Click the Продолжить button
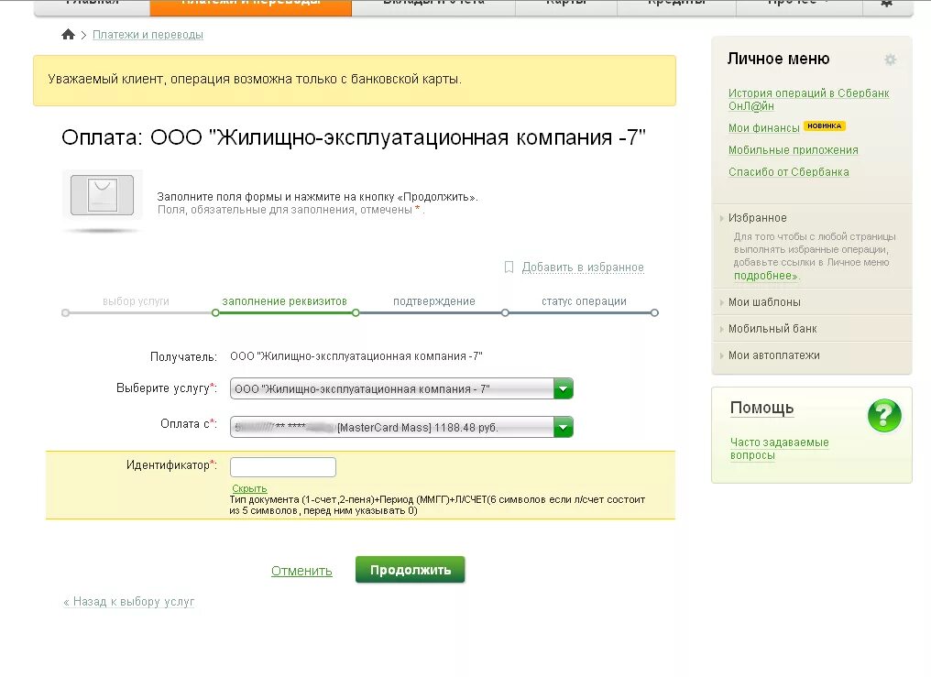This screenshot has height=677, width=931. click(410, 570)
